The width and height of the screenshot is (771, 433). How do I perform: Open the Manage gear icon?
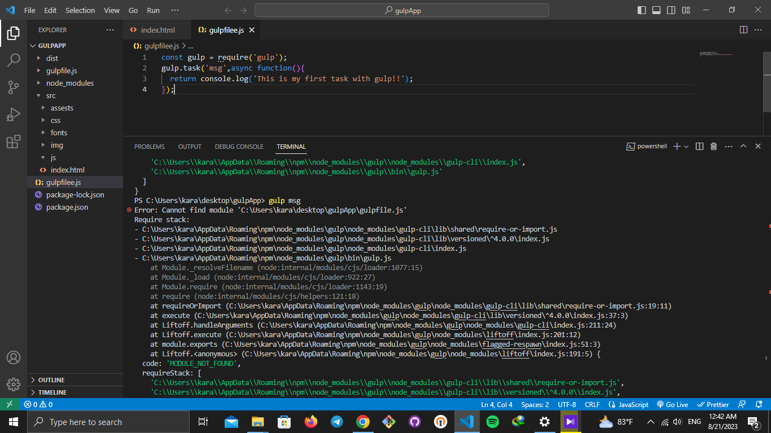tap(14, 385)
